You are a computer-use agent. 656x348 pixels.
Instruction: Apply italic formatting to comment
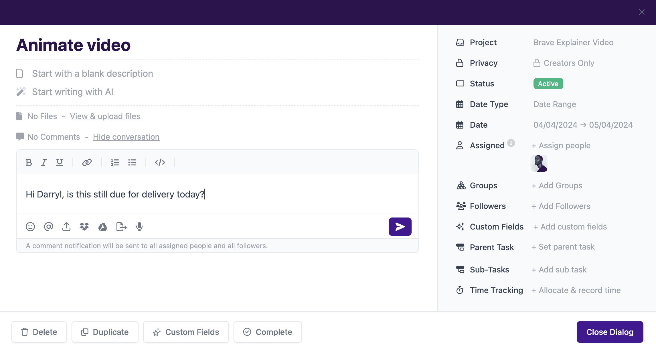tap(44, 163)
